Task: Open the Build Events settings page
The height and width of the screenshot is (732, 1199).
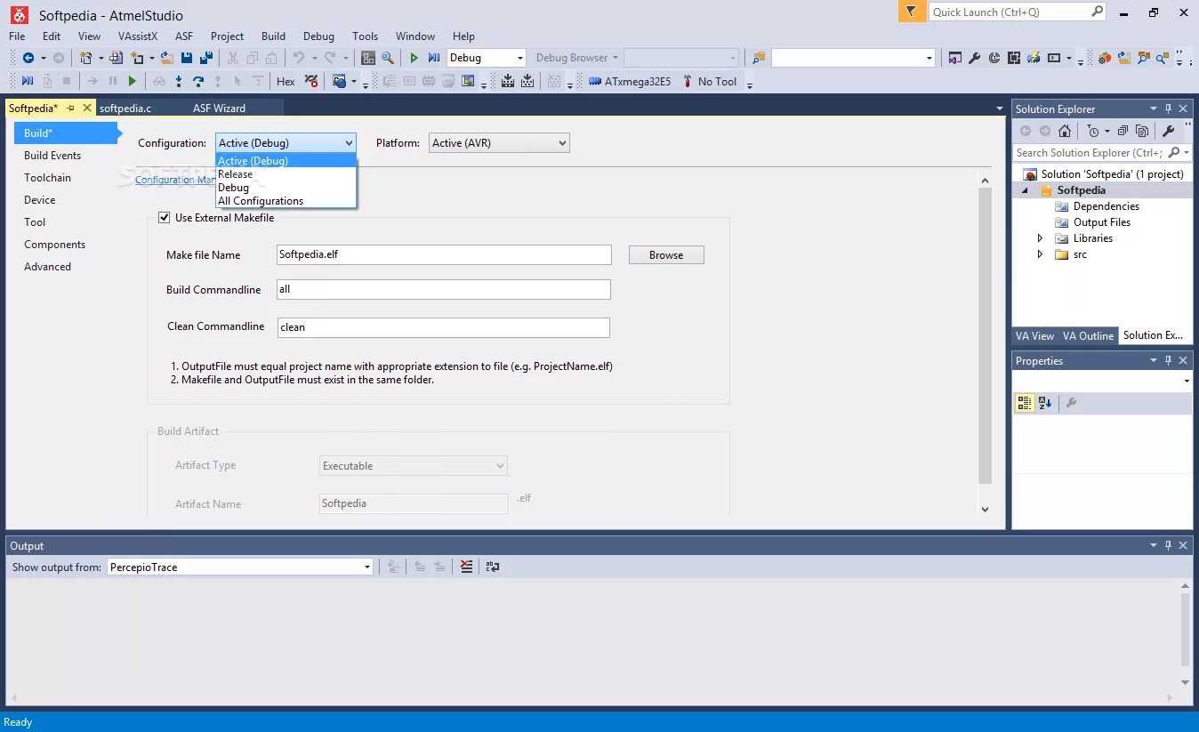Action: coord(52,156)
